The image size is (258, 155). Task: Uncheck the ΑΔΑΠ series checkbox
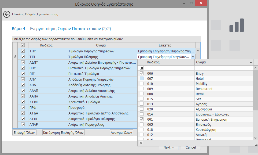coord(23,91)
